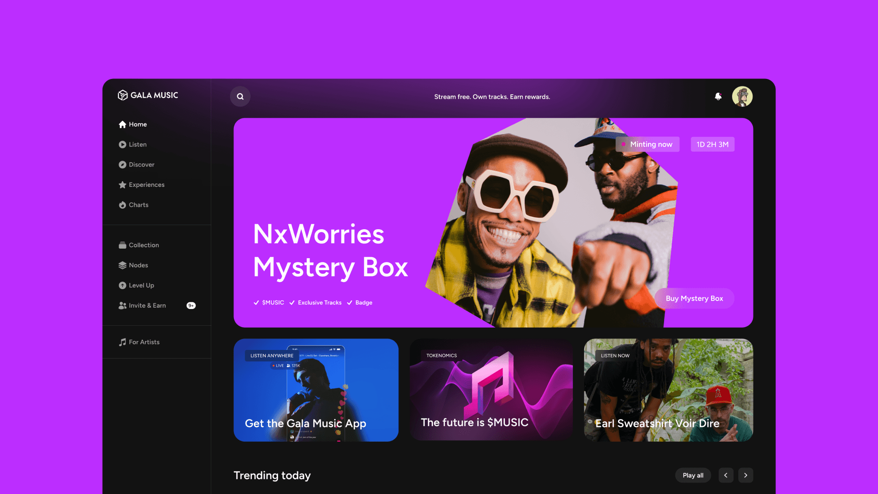This screenshot has height=494, width=878.
Task: Click the Gala Music cube logo icon
Action: (123, 95)
